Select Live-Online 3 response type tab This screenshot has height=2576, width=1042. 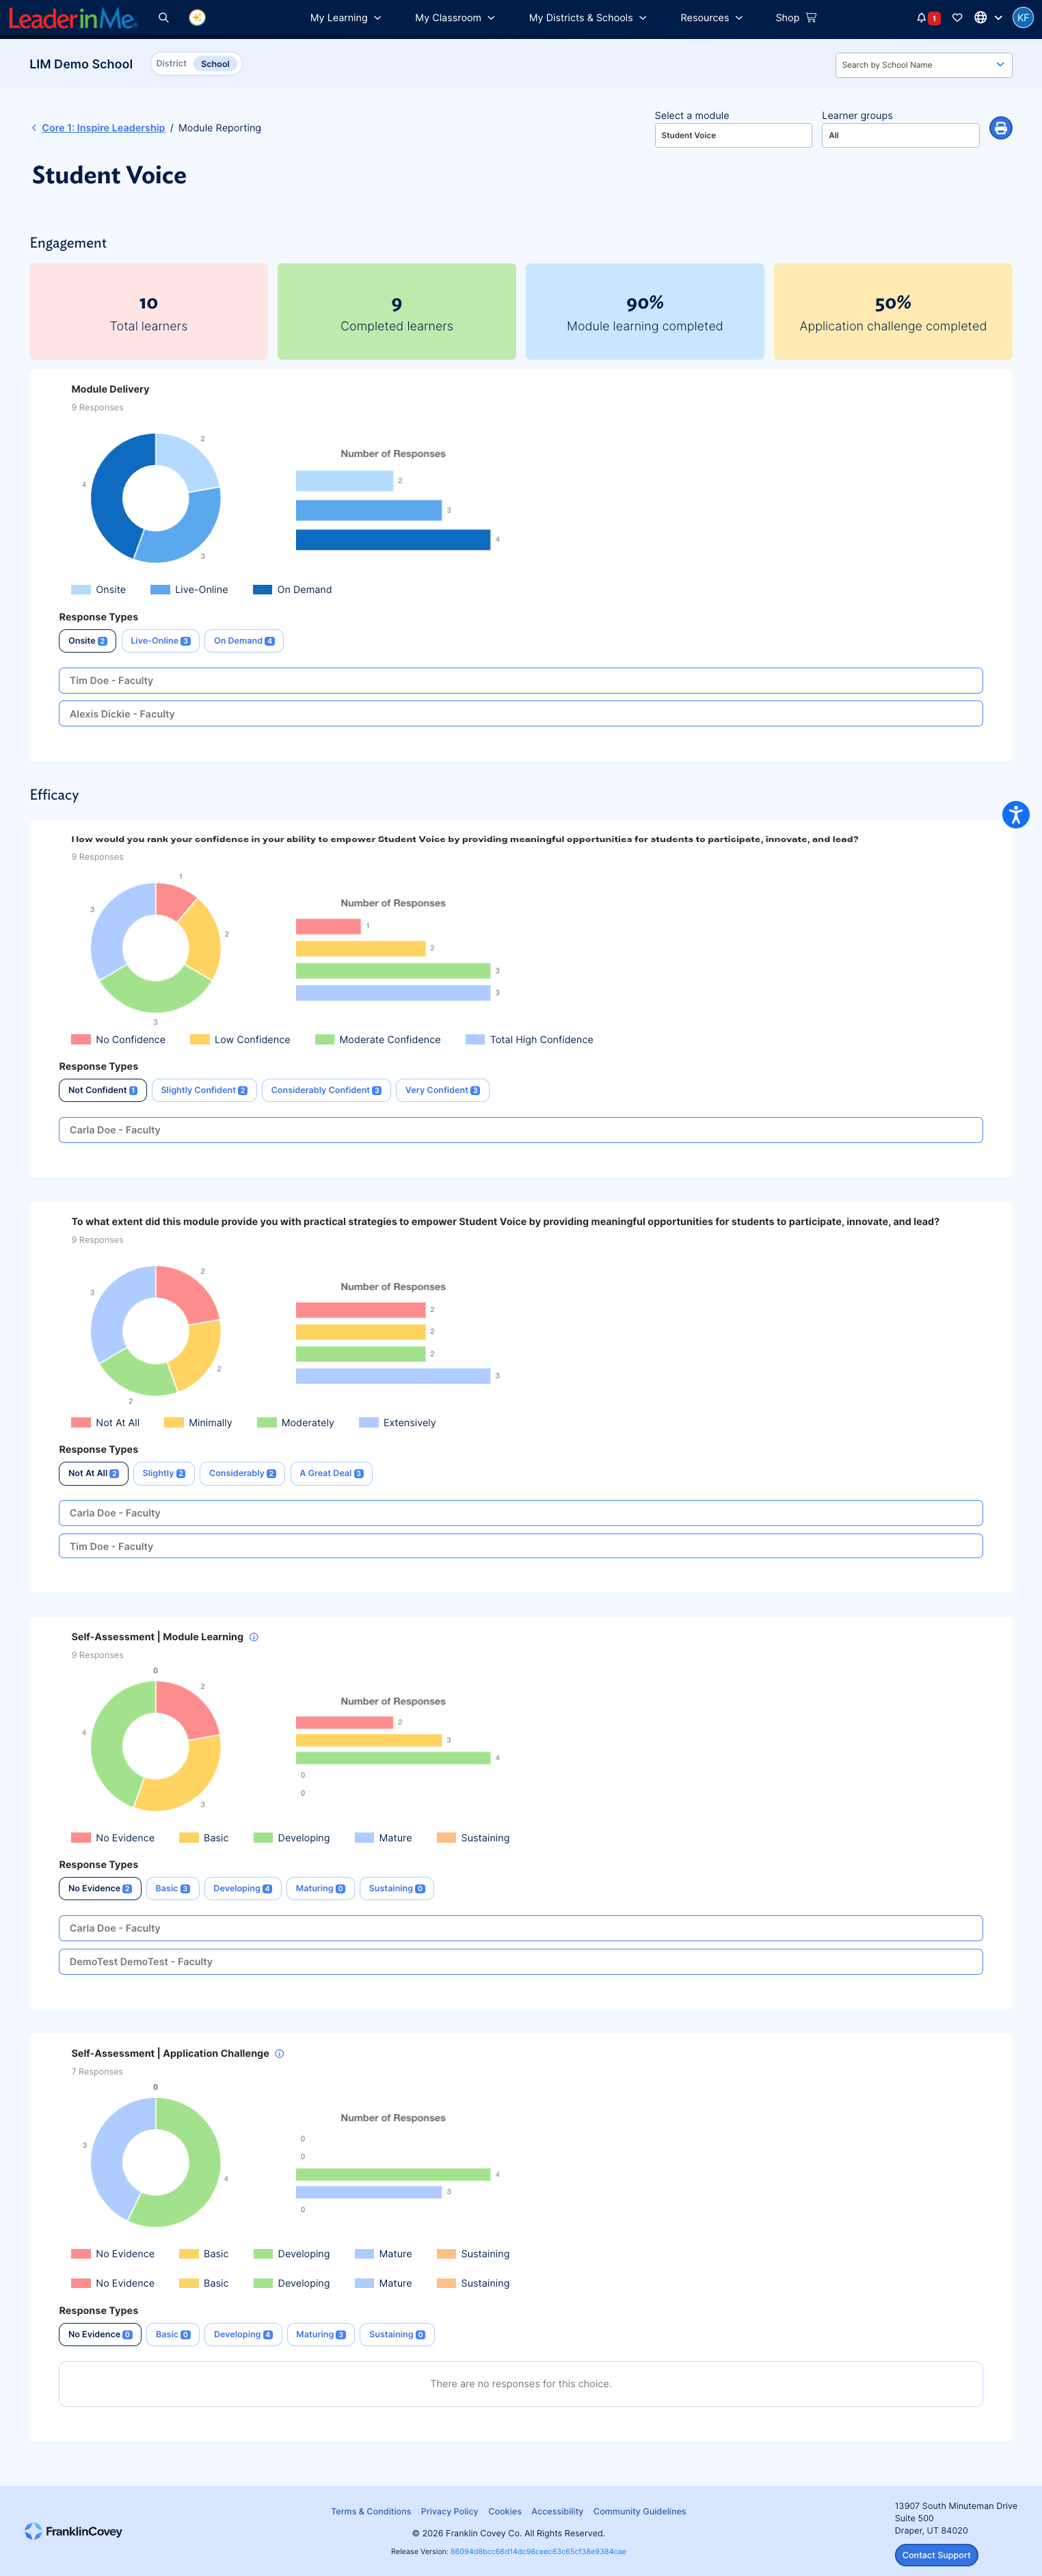pyautogui.click(x=160, y=641)
